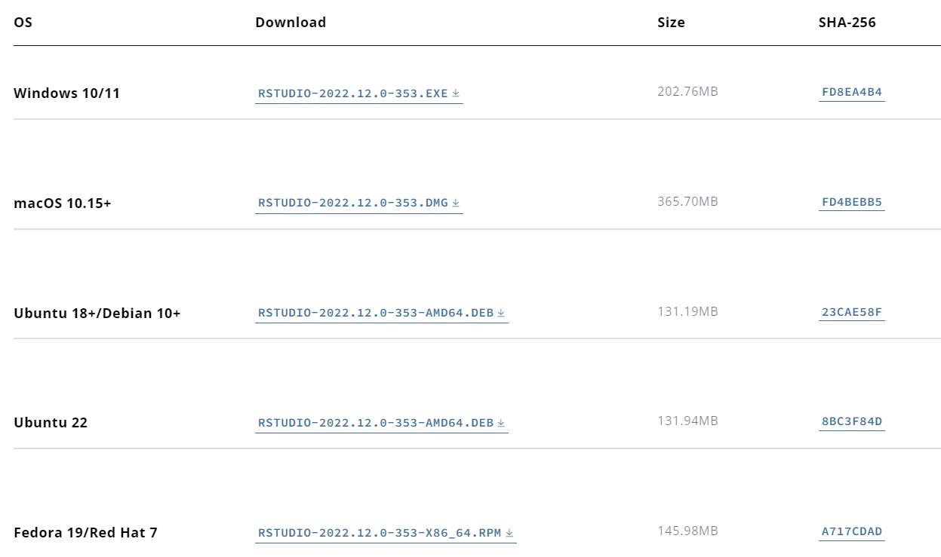Screen dimensions: 941x557
Task: Click download arrow icon beside Windows EXE file
Action: (456, 93)
